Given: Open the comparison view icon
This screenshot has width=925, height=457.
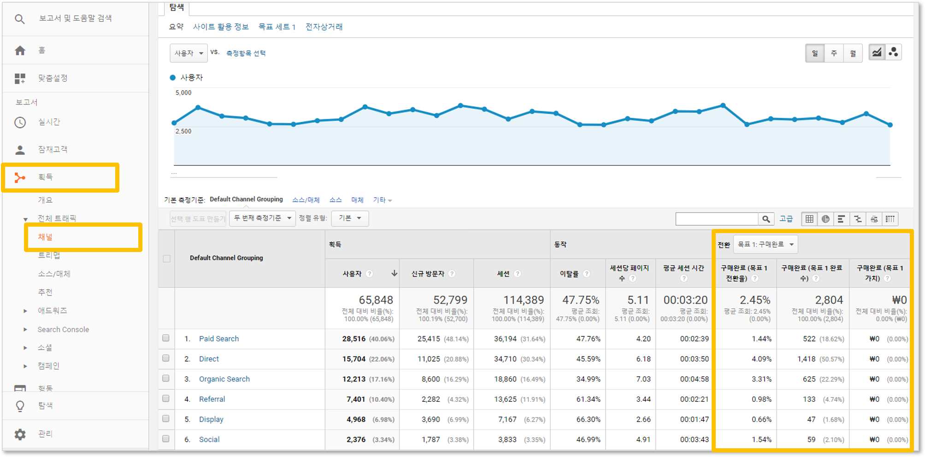Looking at the screenshot, I should coord(858,218).
